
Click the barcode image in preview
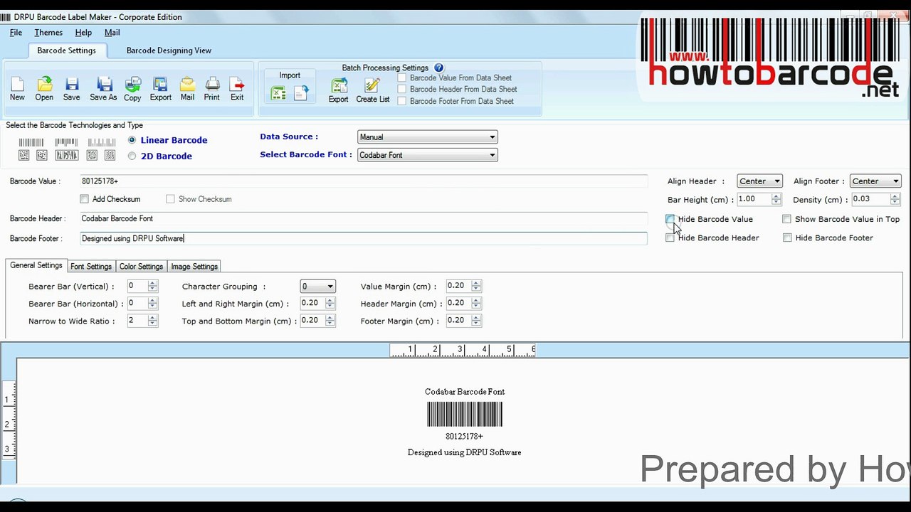pyautogui.click(x=465, y=414)
